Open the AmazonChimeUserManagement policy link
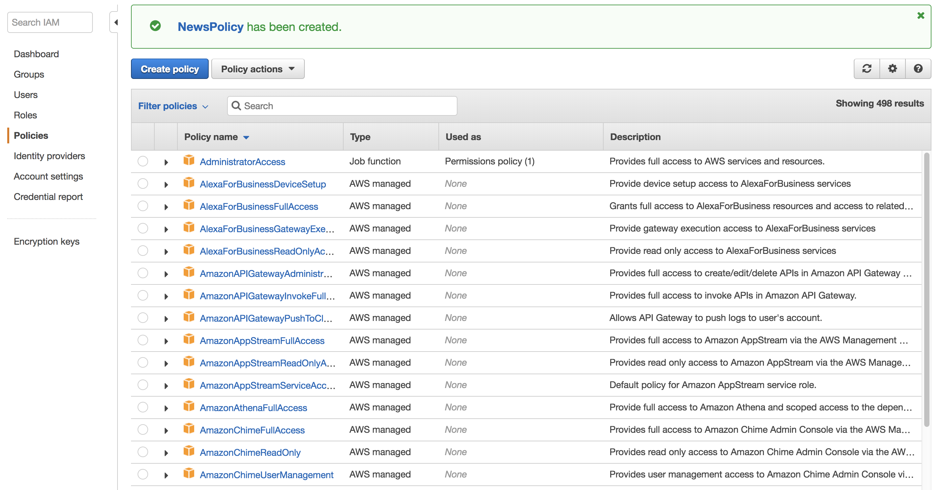Screen dimensions: 940x490 point(266,475)
